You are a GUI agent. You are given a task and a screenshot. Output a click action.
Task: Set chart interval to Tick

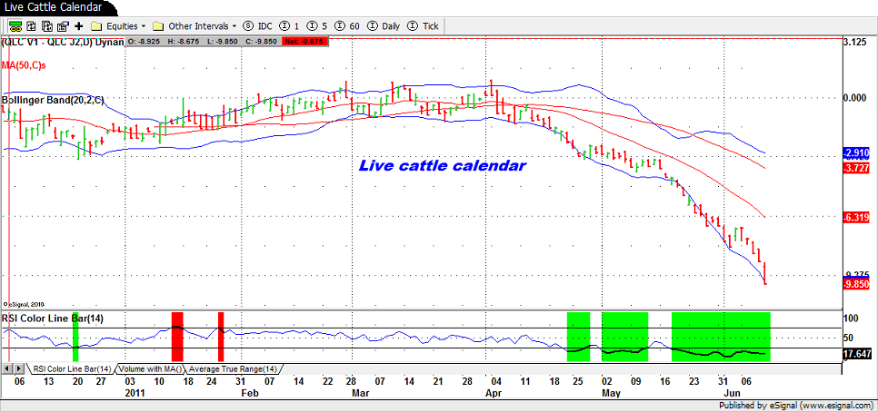pos(423,26)
